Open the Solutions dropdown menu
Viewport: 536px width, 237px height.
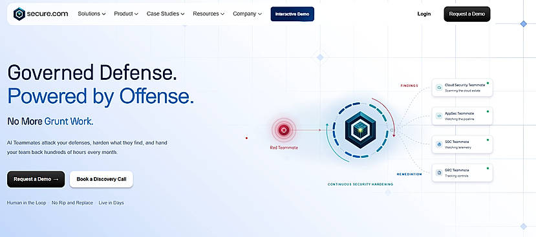[x=92, y=14]
